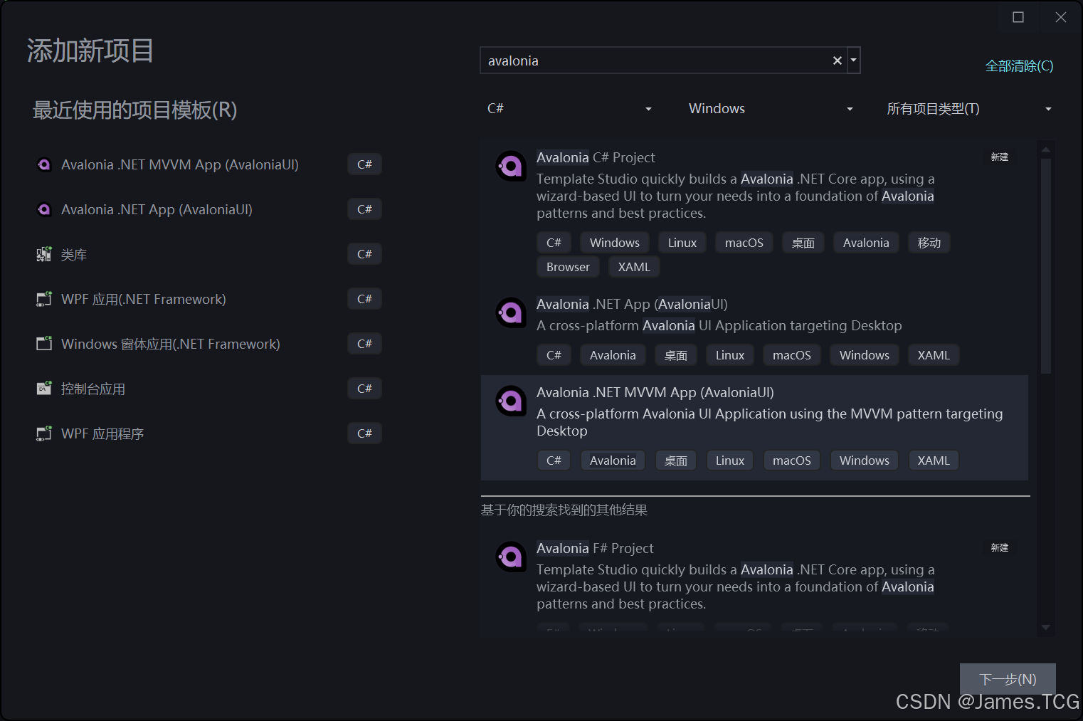Viewport: 1083px width, 721px height.
Task: Click the Avalonia C# Project logo icon
Action: 510,167
